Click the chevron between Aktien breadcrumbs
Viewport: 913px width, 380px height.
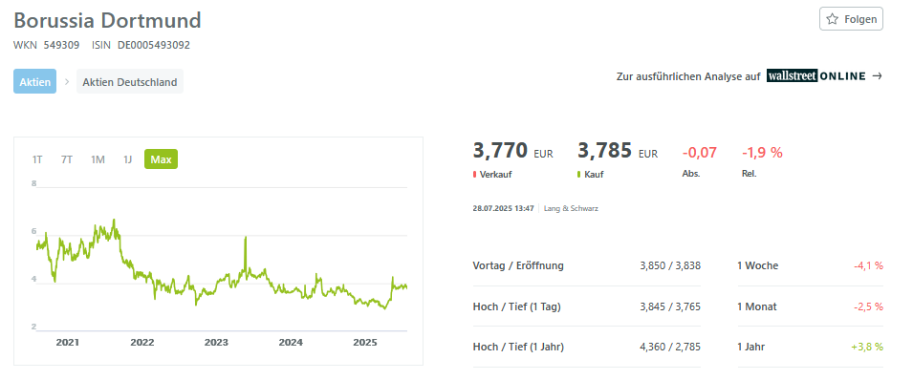click(x=66, y=81)
